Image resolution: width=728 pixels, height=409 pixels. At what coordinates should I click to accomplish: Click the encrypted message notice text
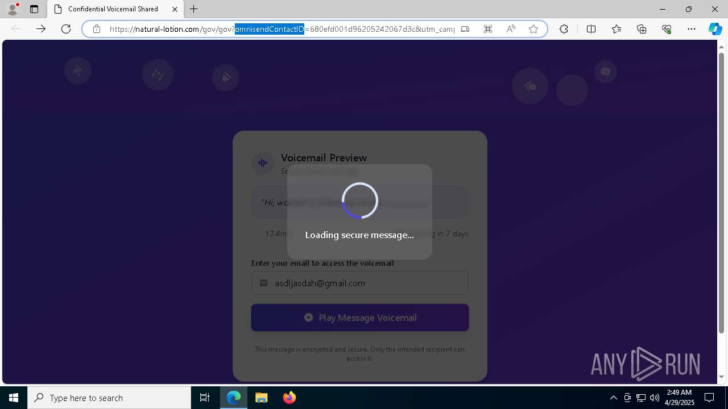[359, 354]
